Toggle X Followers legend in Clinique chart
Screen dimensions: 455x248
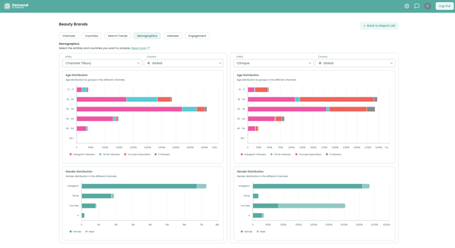pyautogui.click(x=333, y=155)
